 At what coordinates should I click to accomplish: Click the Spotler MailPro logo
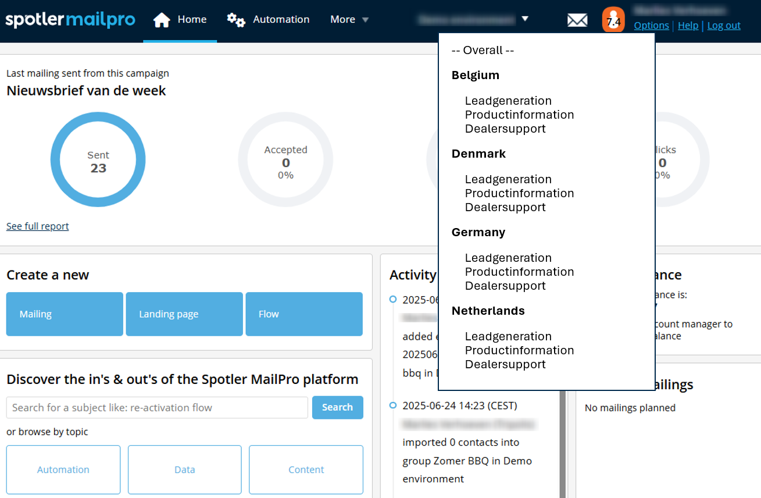[x=70, y=20]
